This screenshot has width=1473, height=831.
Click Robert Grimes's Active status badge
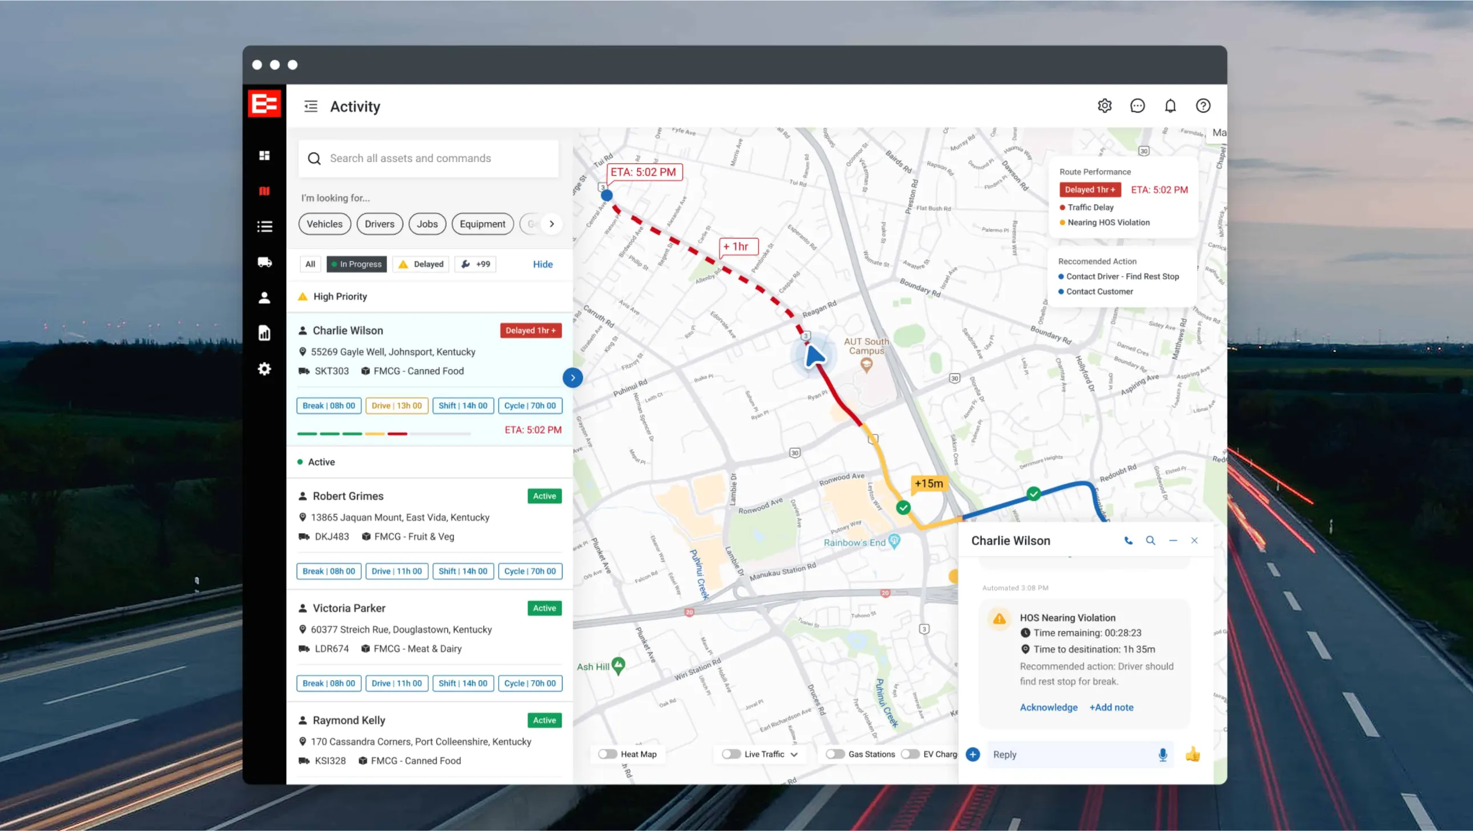pos(544,496)
